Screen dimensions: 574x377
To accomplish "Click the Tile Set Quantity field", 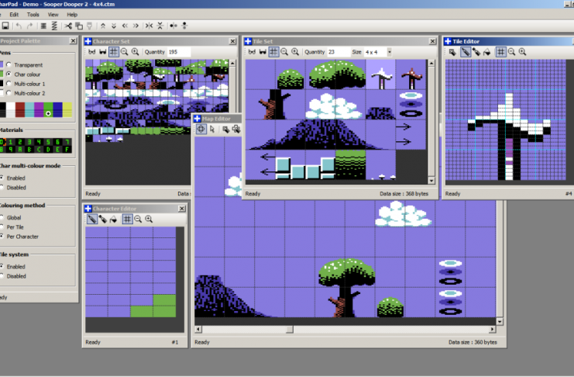I will click(x=339, y=52).
